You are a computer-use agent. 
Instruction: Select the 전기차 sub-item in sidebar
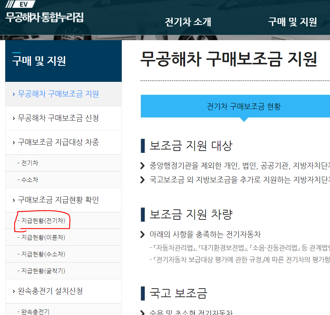pyautogui.click(x=63, y=163)
